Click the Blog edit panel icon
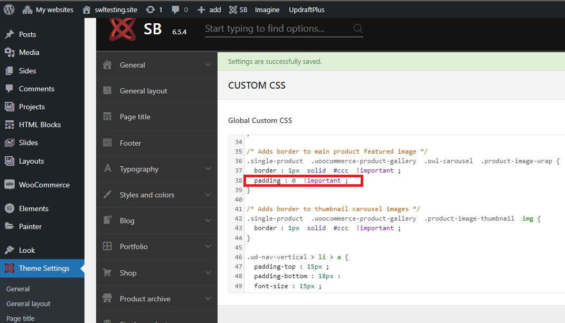 pyautogui.click(x=107, y=220)
